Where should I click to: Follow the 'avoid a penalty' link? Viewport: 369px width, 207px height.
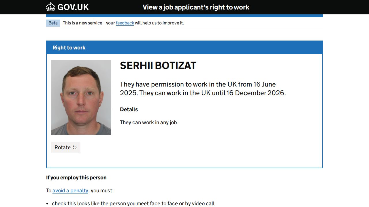pos(70,191)
